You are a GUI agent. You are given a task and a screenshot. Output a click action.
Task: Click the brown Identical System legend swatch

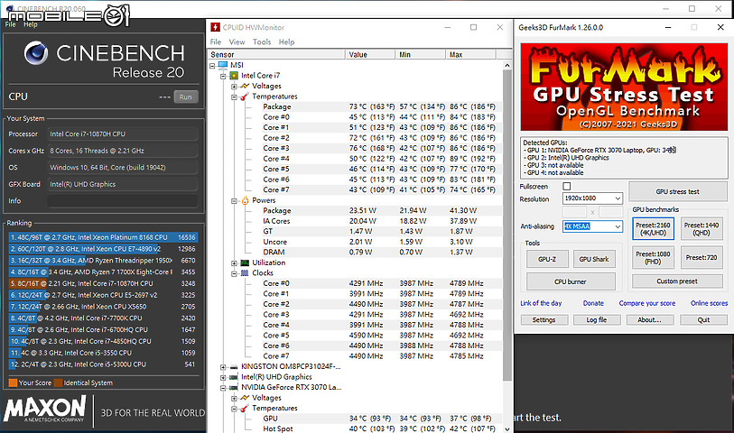click(58, 382)
